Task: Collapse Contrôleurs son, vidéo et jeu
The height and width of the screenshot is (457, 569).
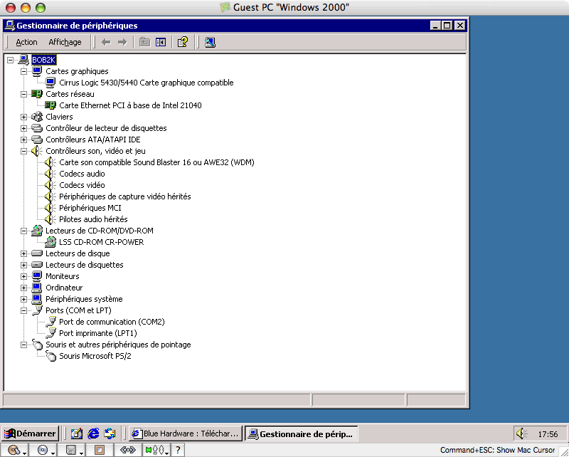Action: pos(24,151)
